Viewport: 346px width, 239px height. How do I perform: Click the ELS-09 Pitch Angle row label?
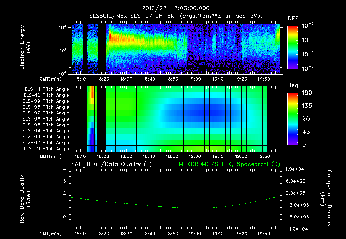point(46,101)
